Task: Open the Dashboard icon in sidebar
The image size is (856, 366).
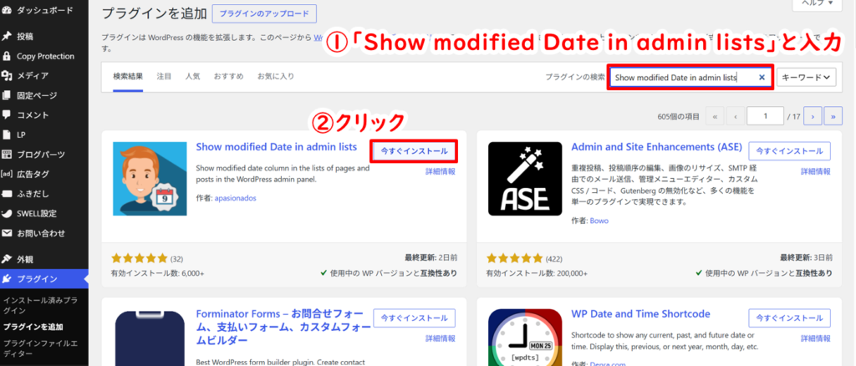Action: (x=7, y=9)
